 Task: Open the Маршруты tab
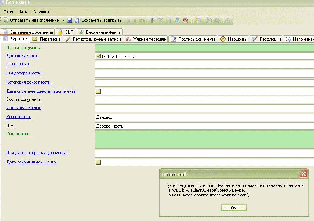point(234,39)
